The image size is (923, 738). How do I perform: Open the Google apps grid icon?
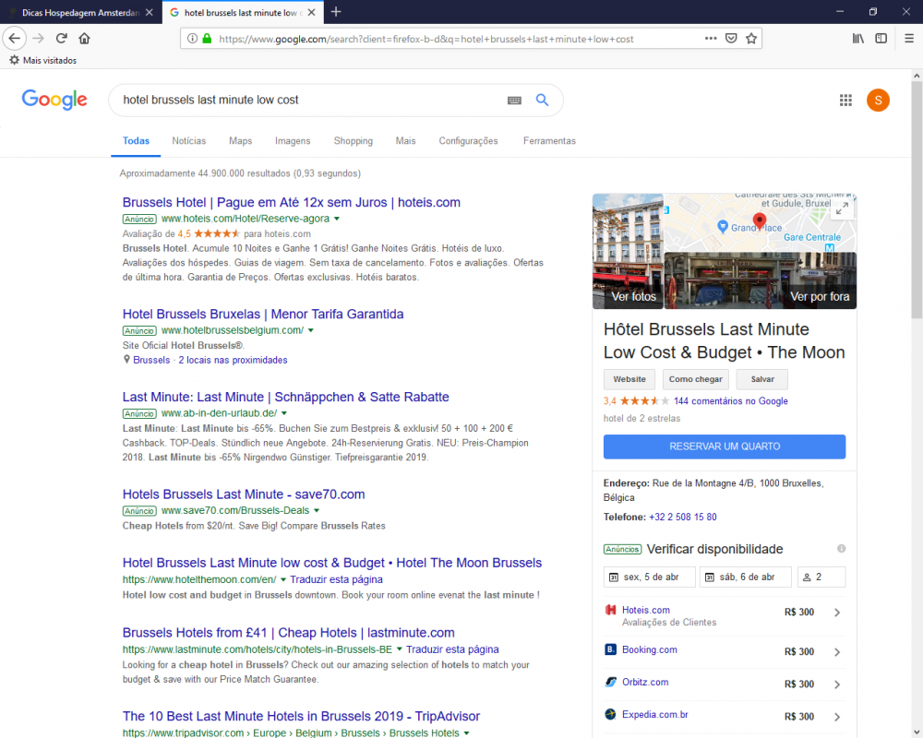point(845,100)
